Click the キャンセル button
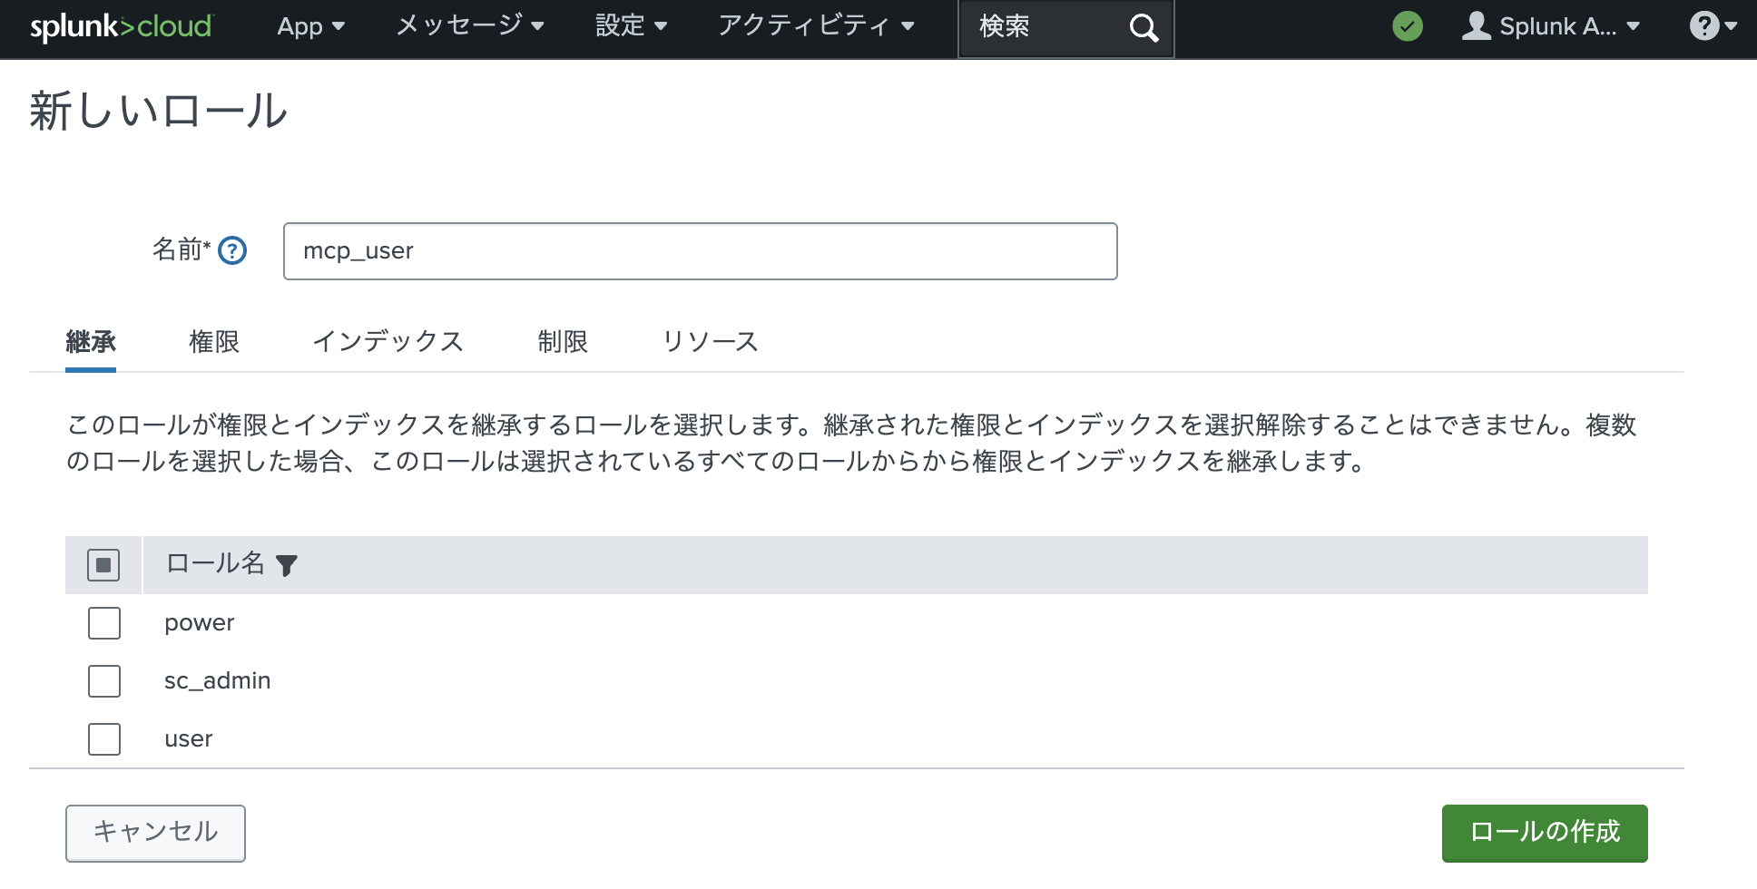This screenshot has height=889, width=1757. pos(155,832)
